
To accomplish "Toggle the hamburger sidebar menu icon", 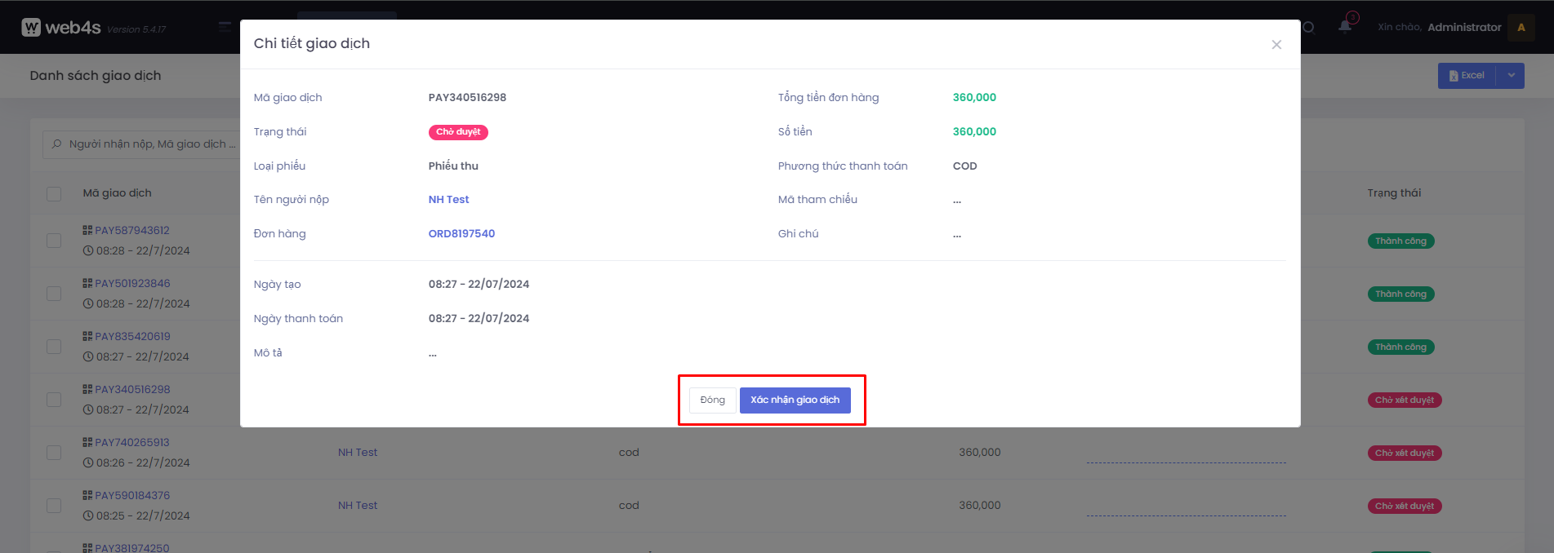I will (225, 27).
